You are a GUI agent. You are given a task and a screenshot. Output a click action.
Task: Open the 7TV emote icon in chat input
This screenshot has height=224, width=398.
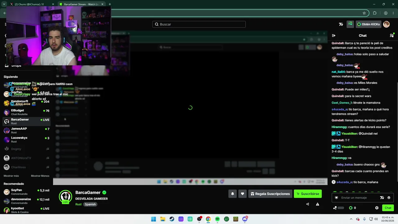pyautogui.click(x=382, y=198)
